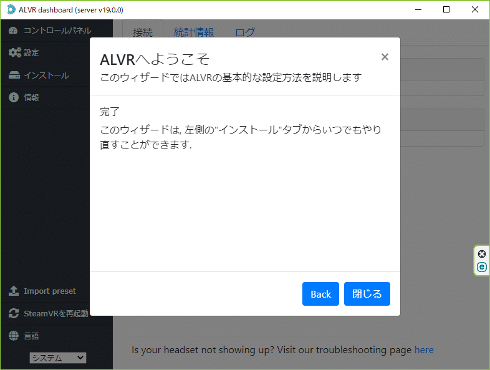The image size is (490, 370).
Task: Open the 設定 sidebar item
Action: [x=46, y=52]
